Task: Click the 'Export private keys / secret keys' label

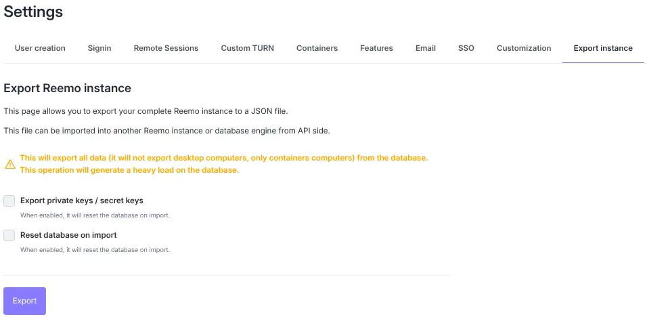Action: [82, 200]
